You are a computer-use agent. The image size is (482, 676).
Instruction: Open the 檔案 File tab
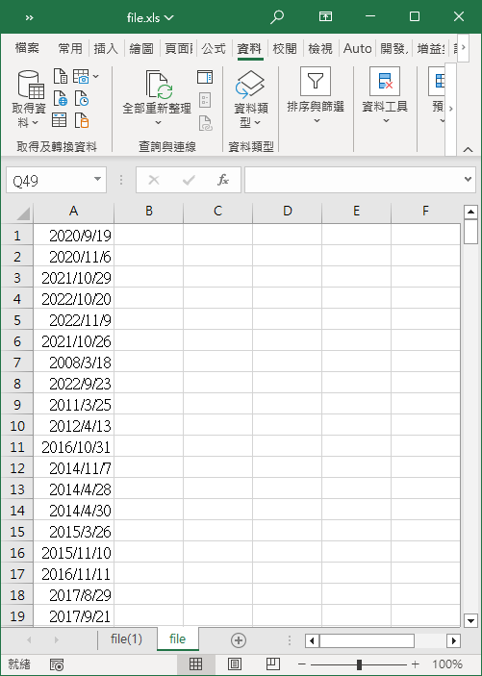tap(27, 48)
